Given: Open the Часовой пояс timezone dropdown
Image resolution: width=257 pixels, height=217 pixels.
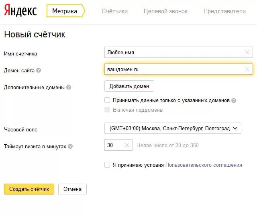Looking at the screenshot, I should (173, 128).
